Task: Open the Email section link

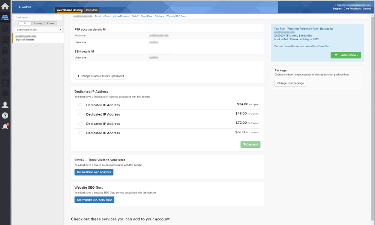Action: point(98,16)
